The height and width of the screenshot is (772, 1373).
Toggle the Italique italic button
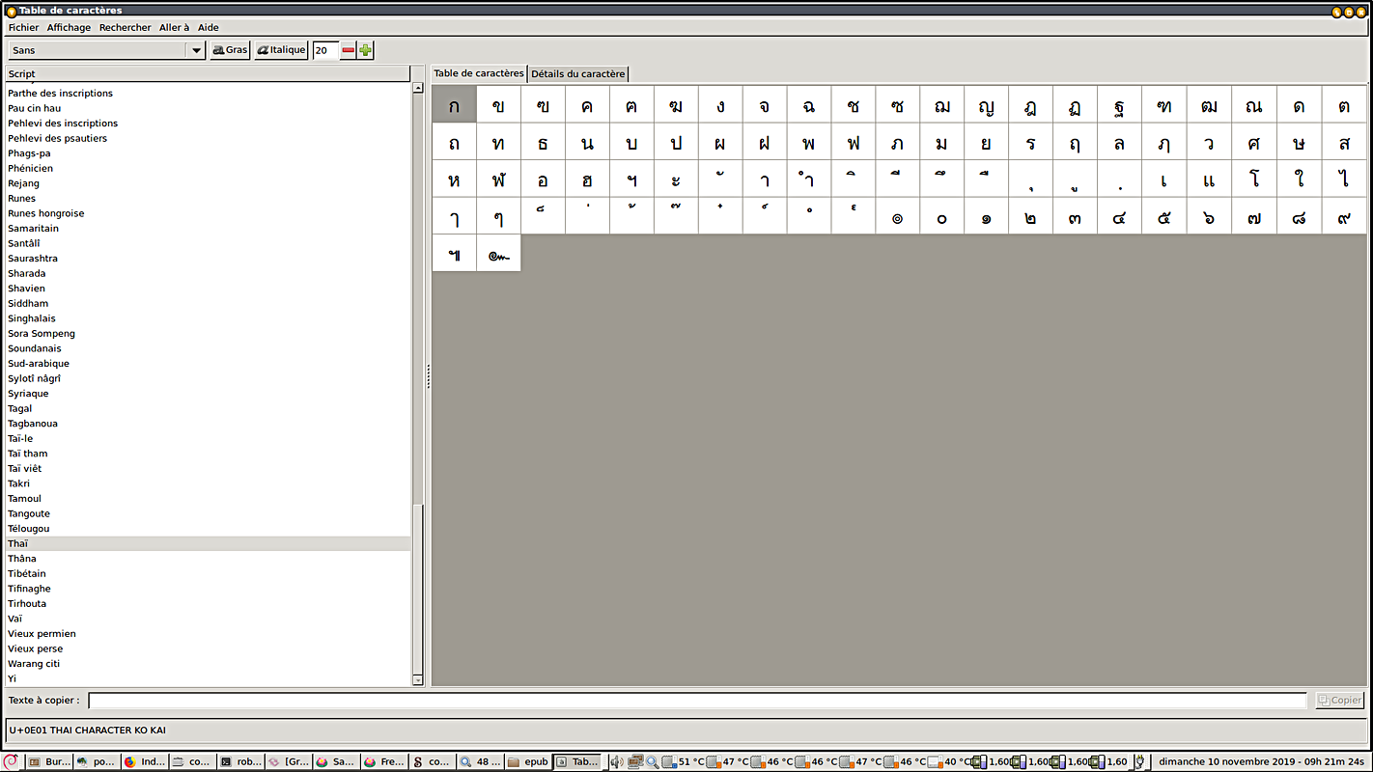click(281, 50)
